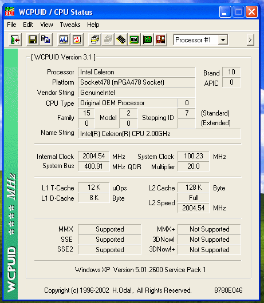Expand the Processor #1 dropdown arrow
264x303 pixels.
pyautogui.click(x=223, y=40)
